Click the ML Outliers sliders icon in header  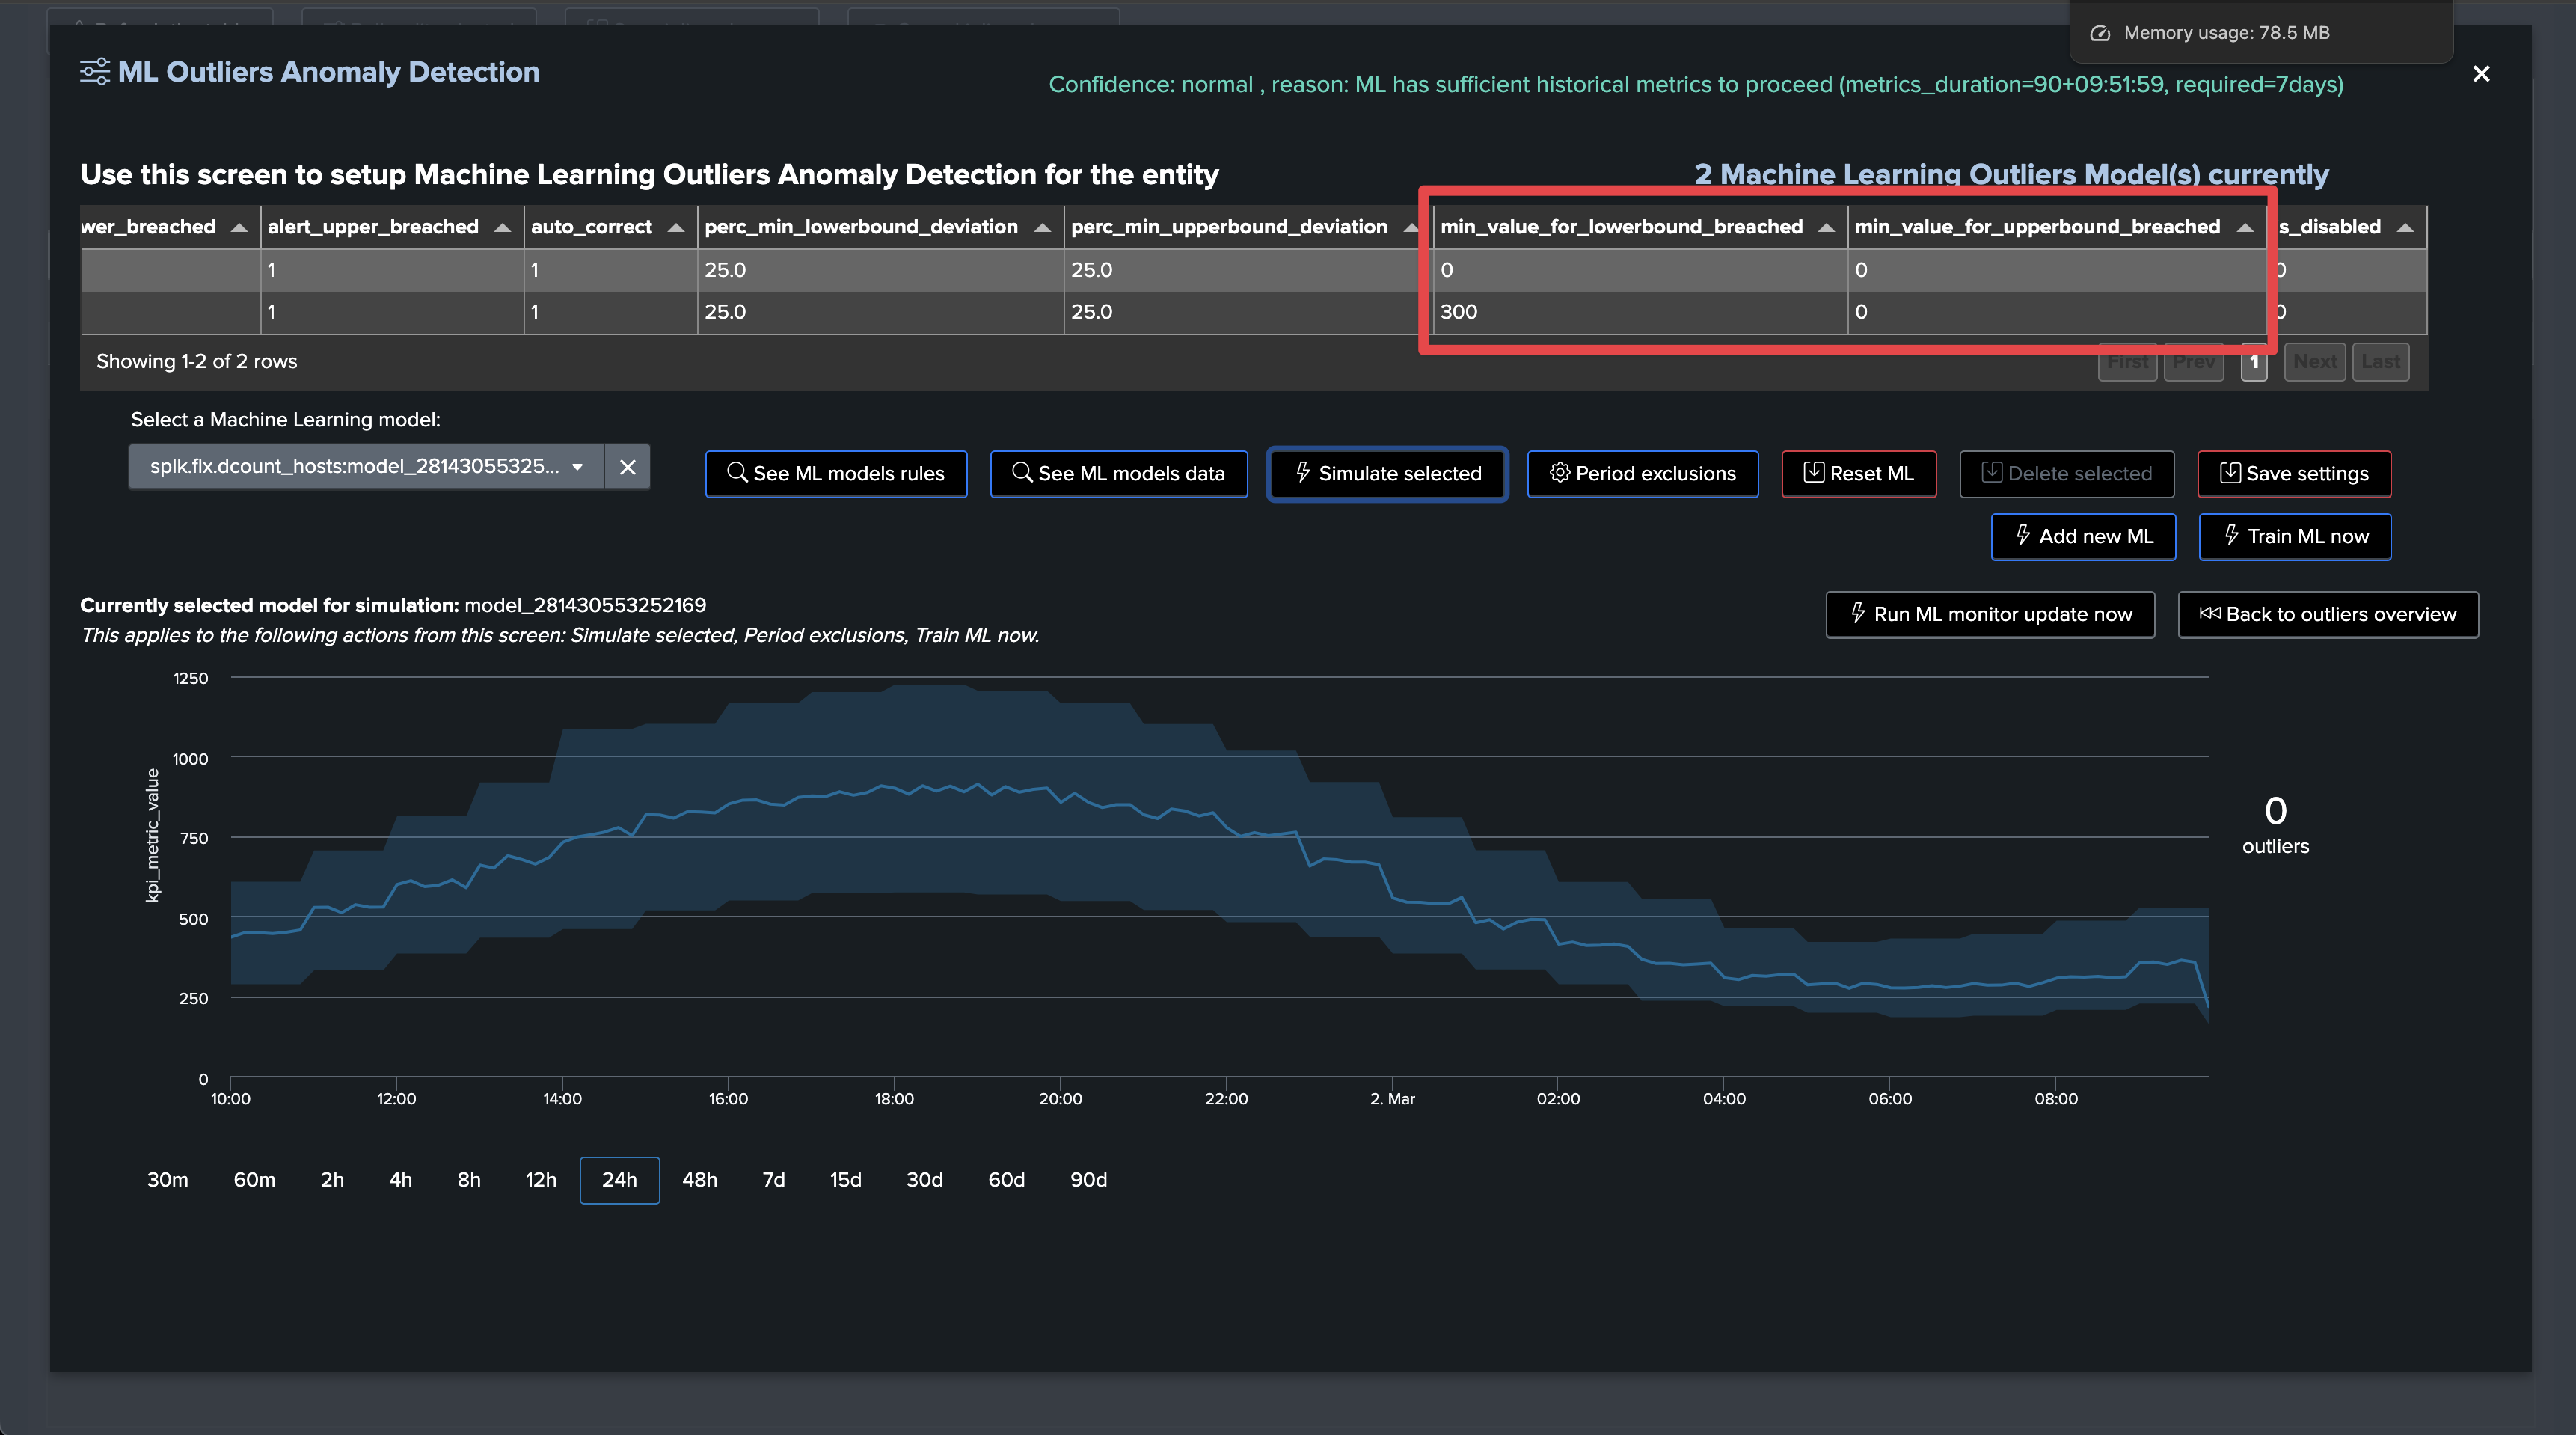(95, 72)
